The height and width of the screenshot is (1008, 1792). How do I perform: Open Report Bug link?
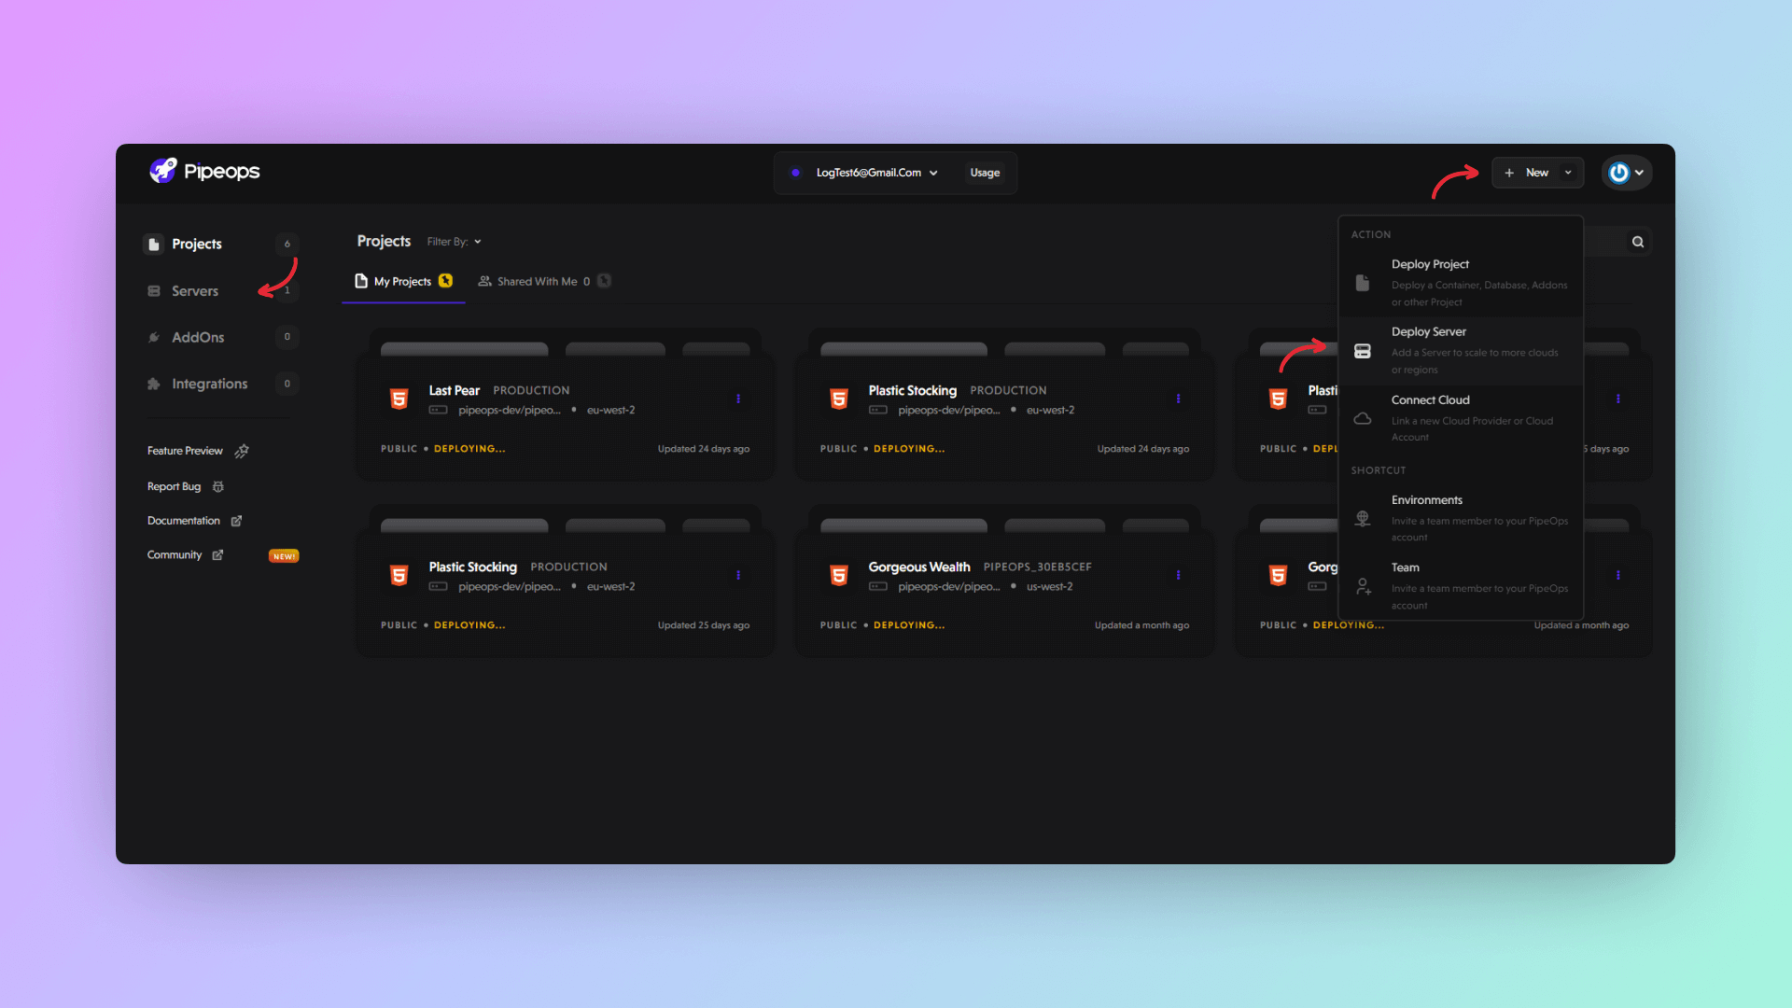point(174,486)
